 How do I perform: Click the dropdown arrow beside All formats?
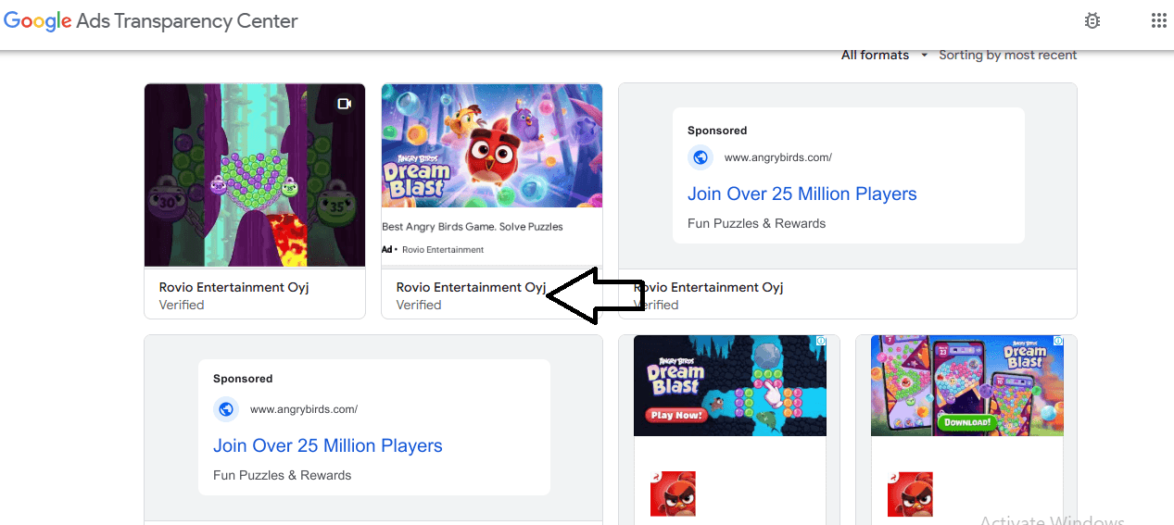(x=924, y=56)
